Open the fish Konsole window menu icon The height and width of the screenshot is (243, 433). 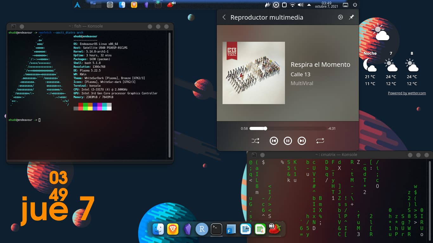point(13,27)
